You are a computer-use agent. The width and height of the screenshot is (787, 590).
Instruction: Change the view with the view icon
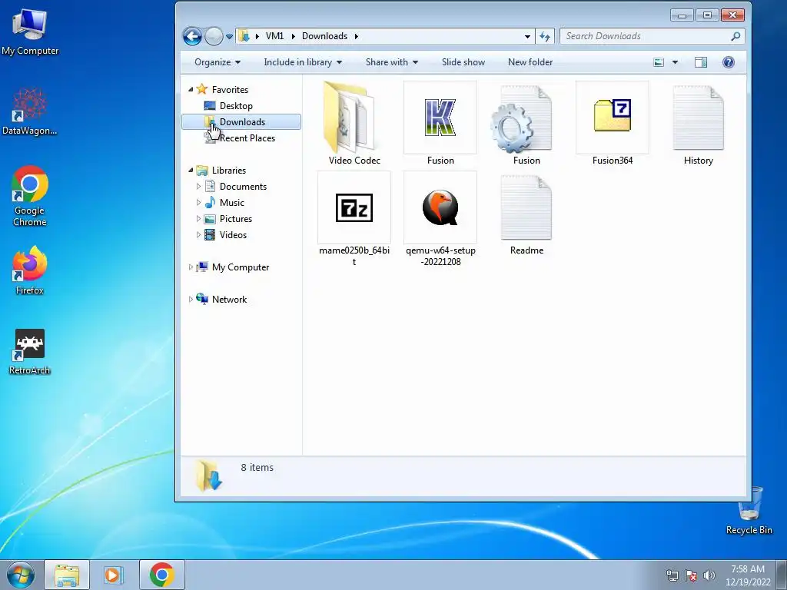[659, 62]
